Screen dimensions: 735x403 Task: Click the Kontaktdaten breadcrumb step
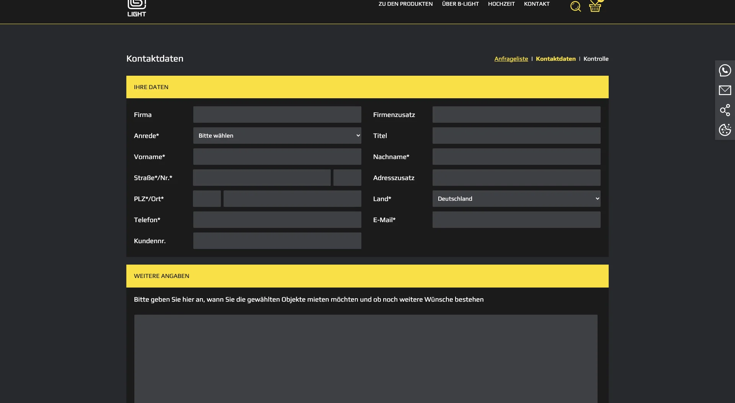(x=555, y=59)
